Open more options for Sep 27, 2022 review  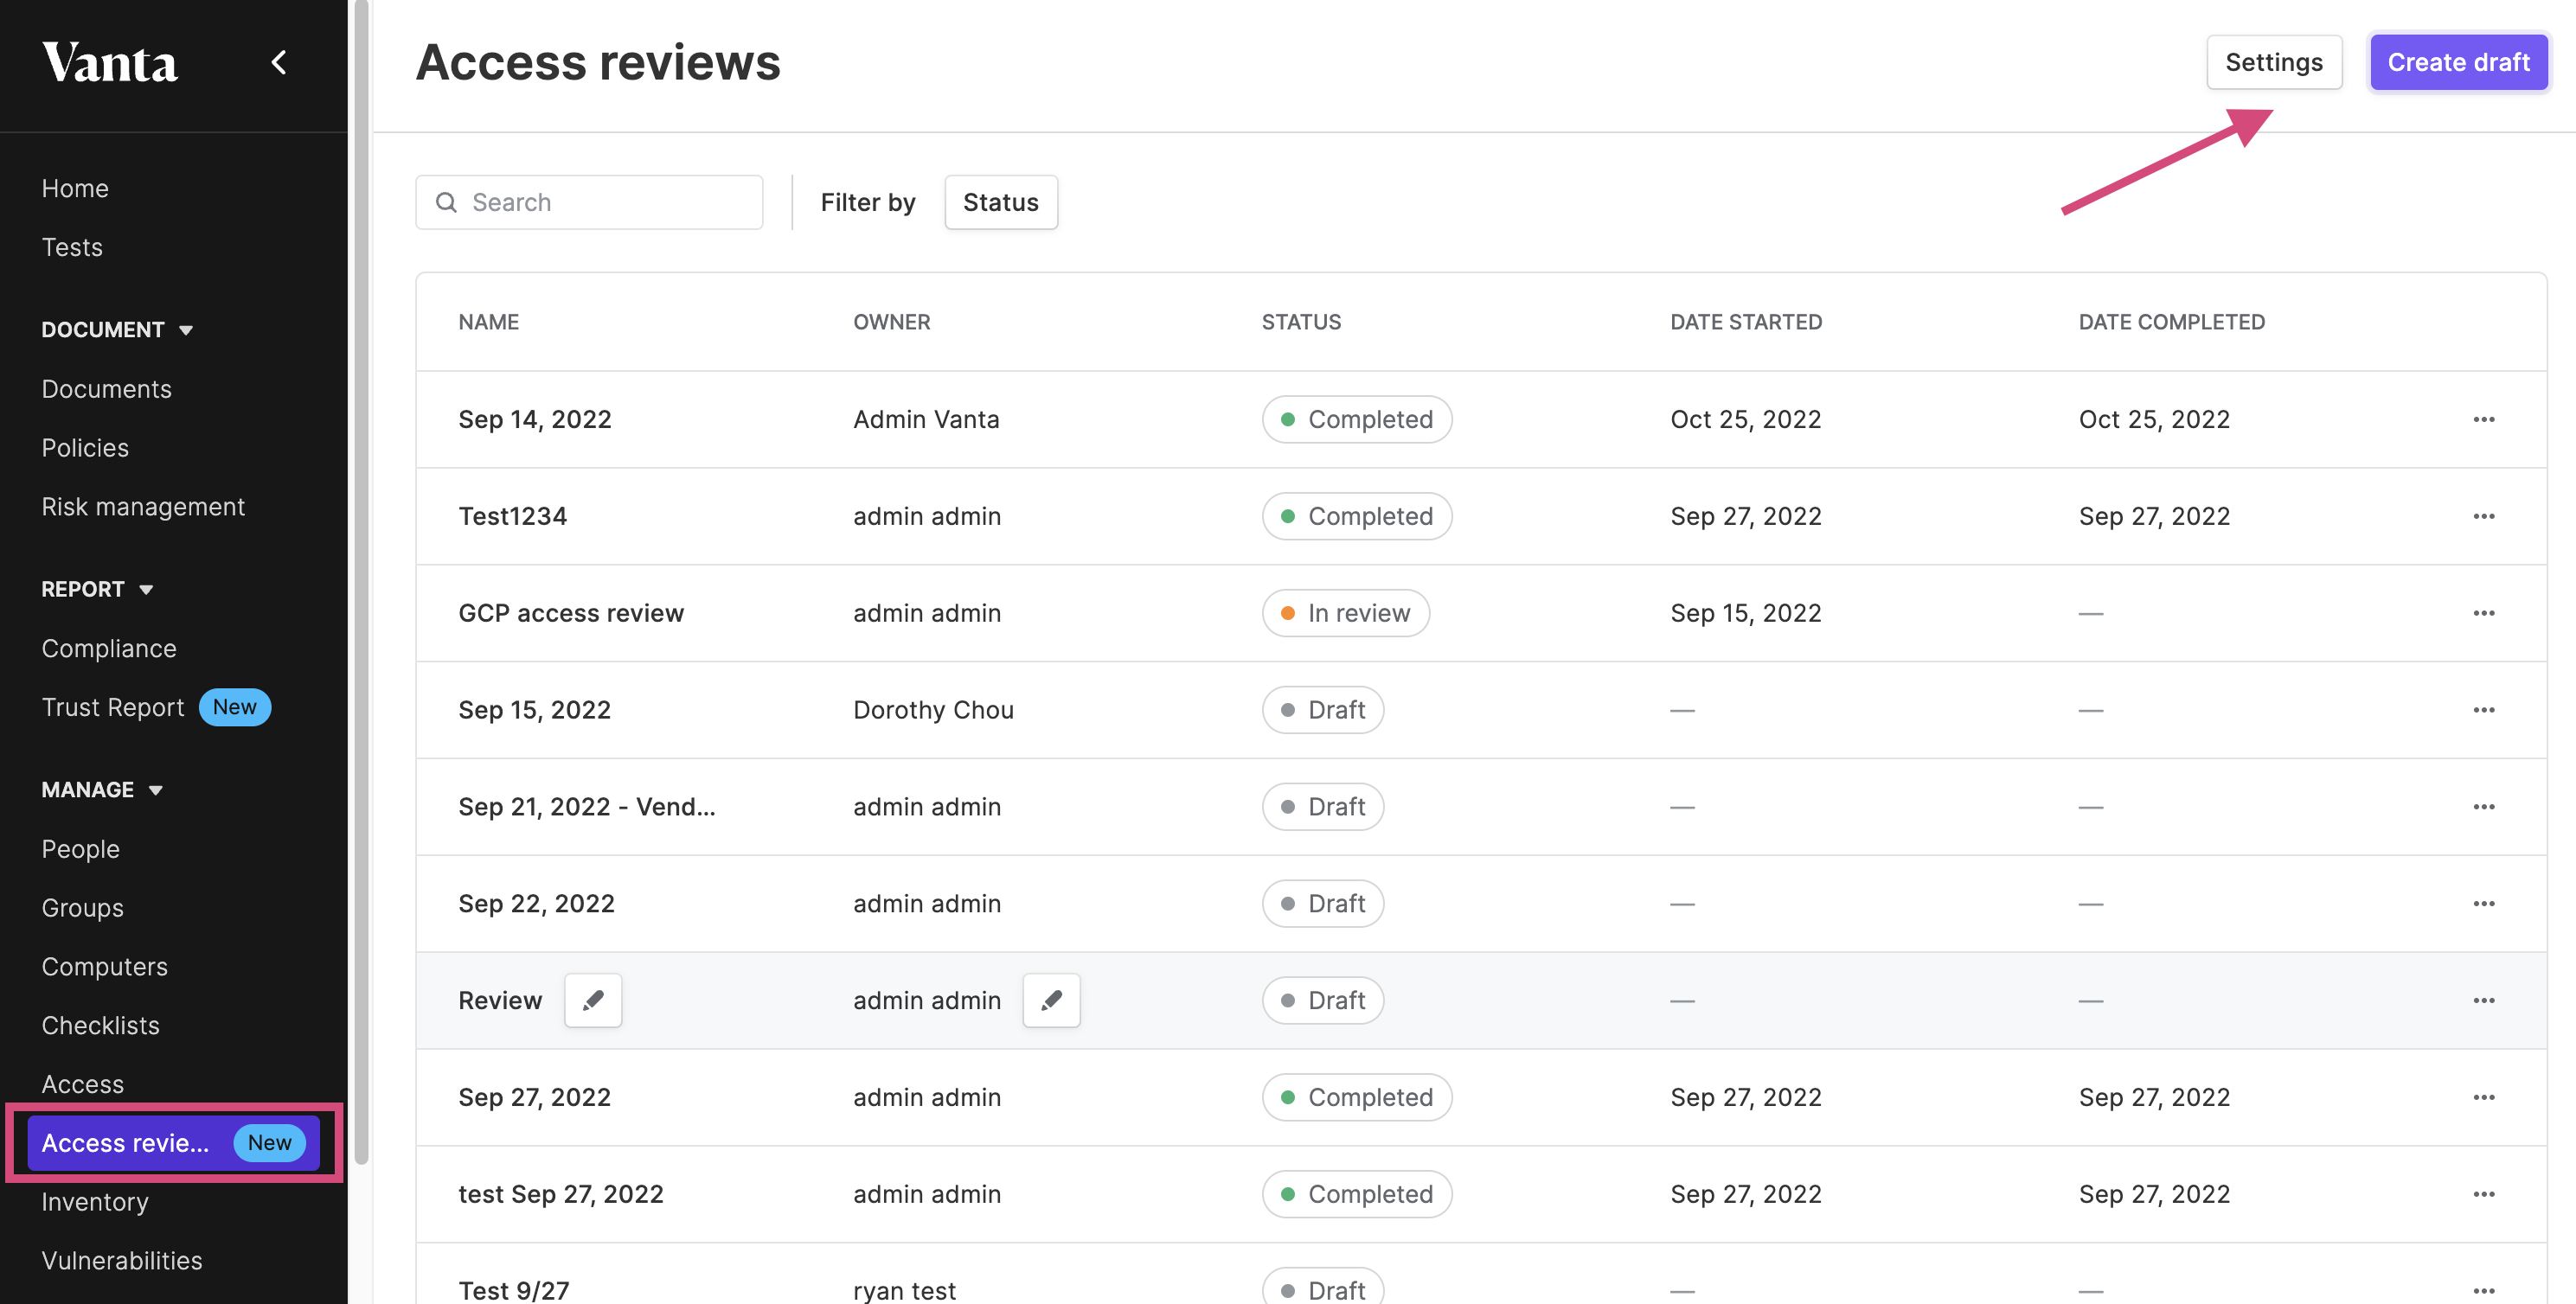tap(2483, 1097)
